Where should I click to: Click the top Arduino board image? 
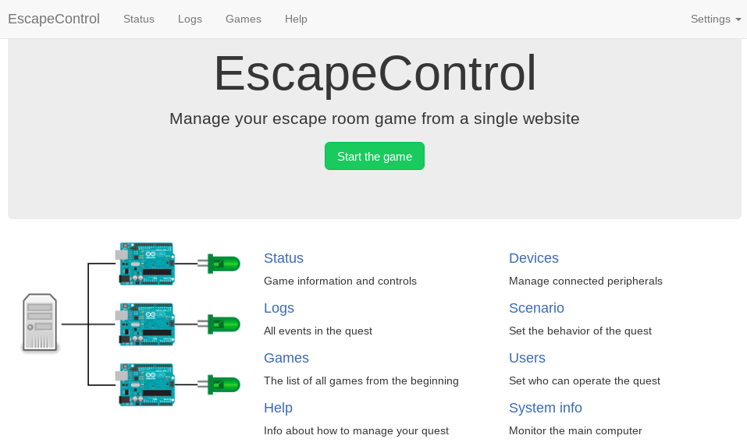click(x=146, y=264)
